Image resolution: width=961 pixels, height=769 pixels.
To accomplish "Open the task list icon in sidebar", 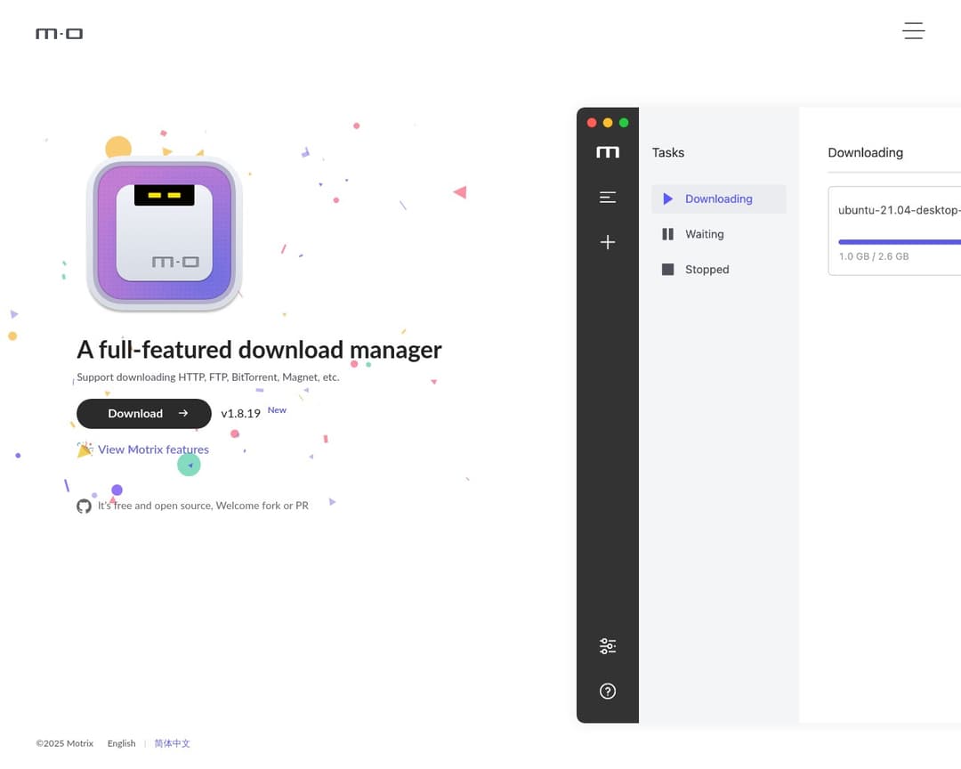I will click(x=608, y=197).
